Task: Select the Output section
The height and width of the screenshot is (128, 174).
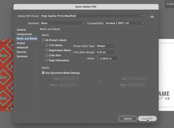Action: point(21,43)
